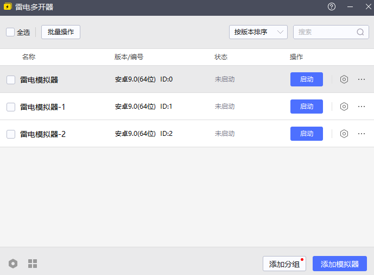Open more options for 雷电模拟器-1
This screenshot has height=275, width=374.
pos(362,107)
